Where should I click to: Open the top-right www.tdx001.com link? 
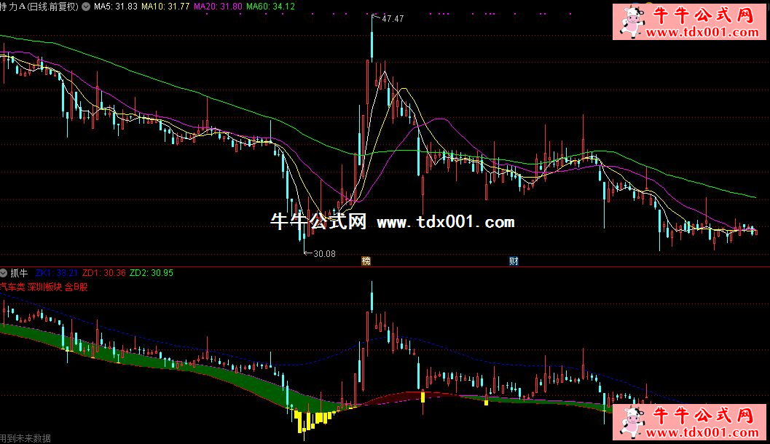702,33
